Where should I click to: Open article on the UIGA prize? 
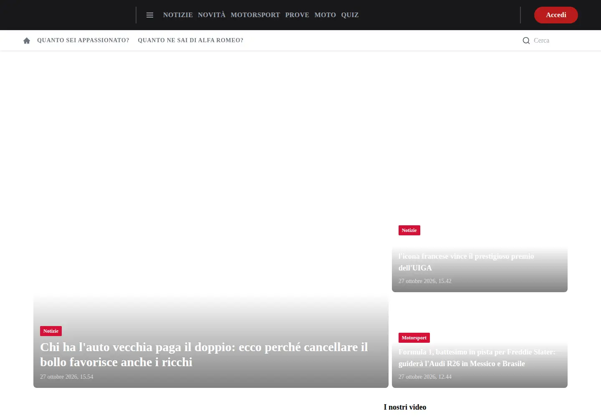(x=466, y=262)
